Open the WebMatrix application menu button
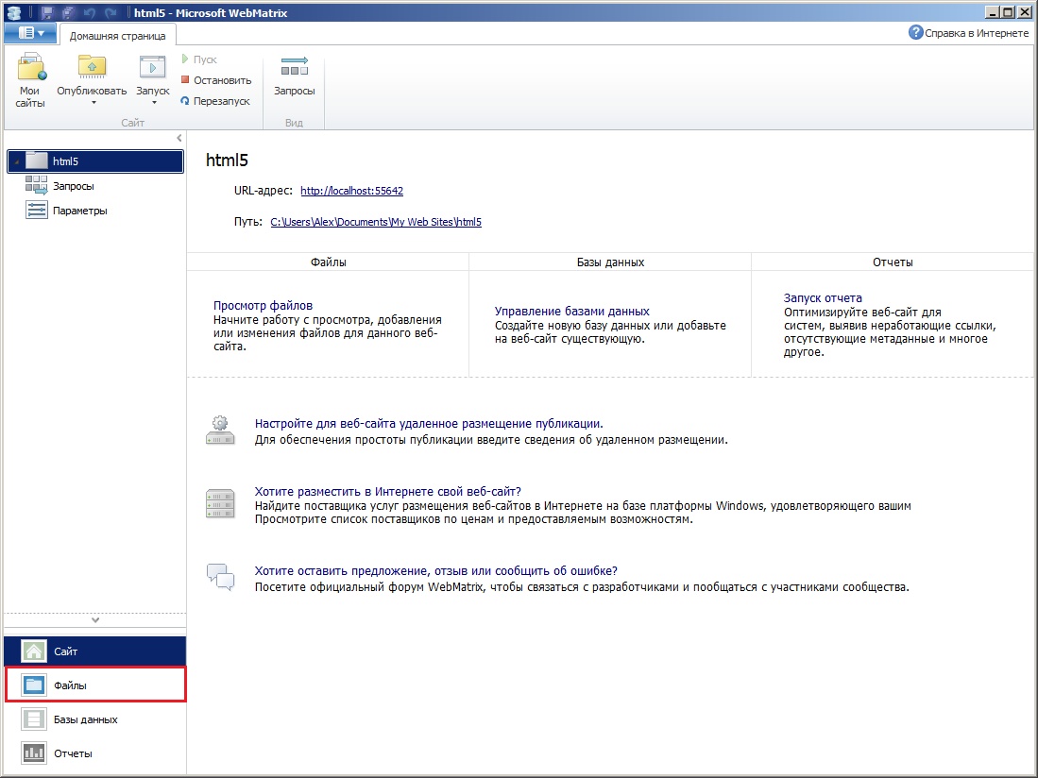 31,32
